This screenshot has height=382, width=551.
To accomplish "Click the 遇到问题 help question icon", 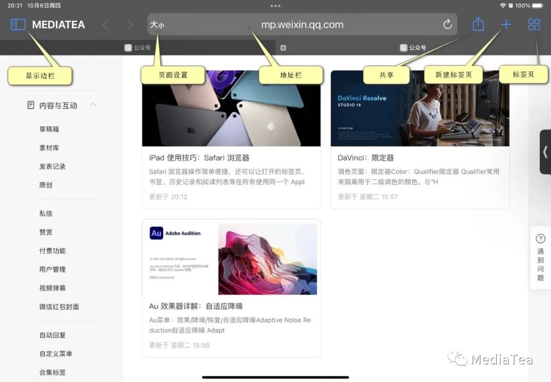I will click(540, 239).
